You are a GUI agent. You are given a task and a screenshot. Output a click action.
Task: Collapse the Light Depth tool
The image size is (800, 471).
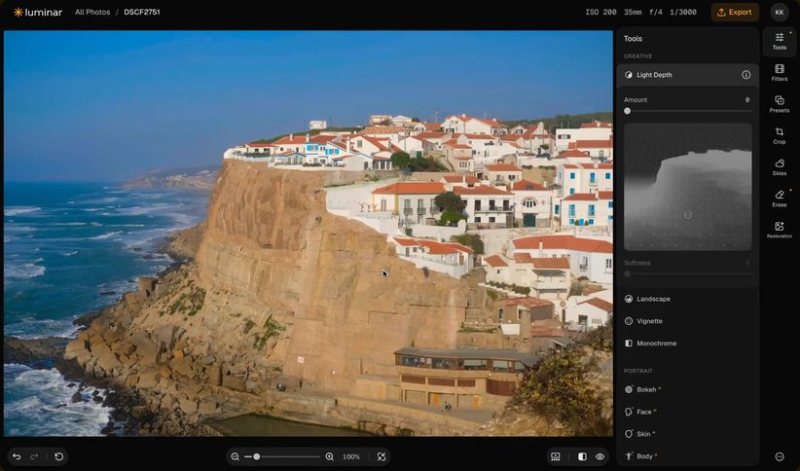687,75
